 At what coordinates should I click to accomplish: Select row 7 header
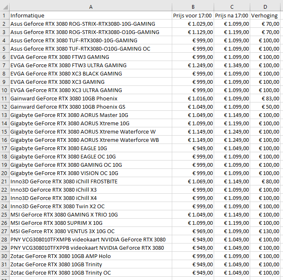(5, 65)
